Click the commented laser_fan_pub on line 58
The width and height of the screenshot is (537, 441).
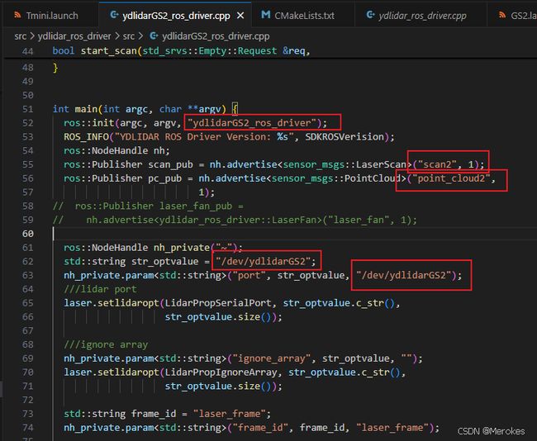click(x=196, y=206)
